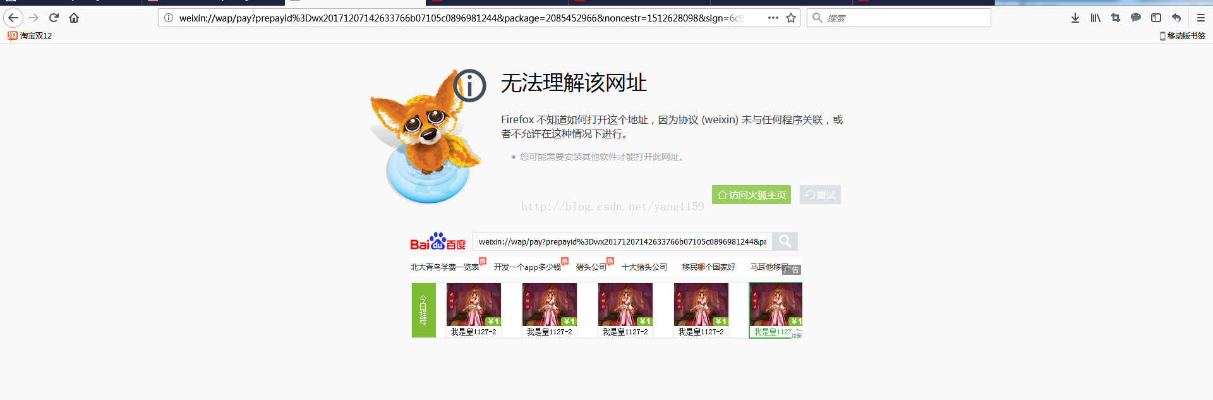Reload the current page

(x=54, y=18)
